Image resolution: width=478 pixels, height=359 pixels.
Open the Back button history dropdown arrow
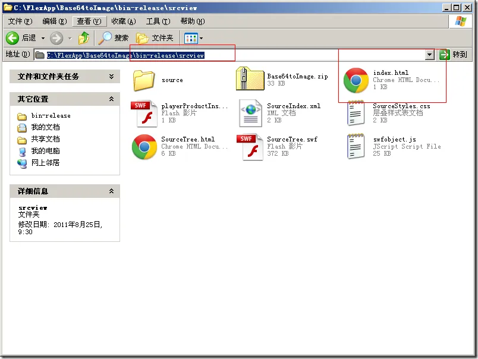click(x=43, y=39)
